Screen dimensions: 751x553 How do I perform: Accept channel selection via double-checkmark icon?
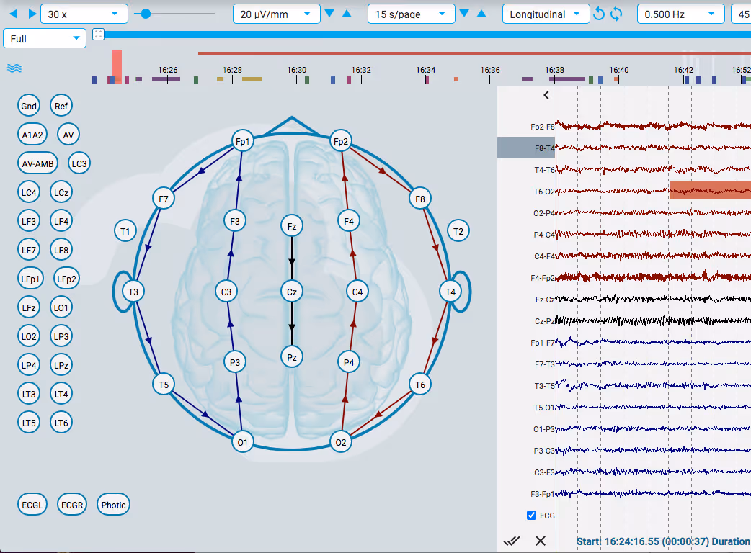click(512, 540)
